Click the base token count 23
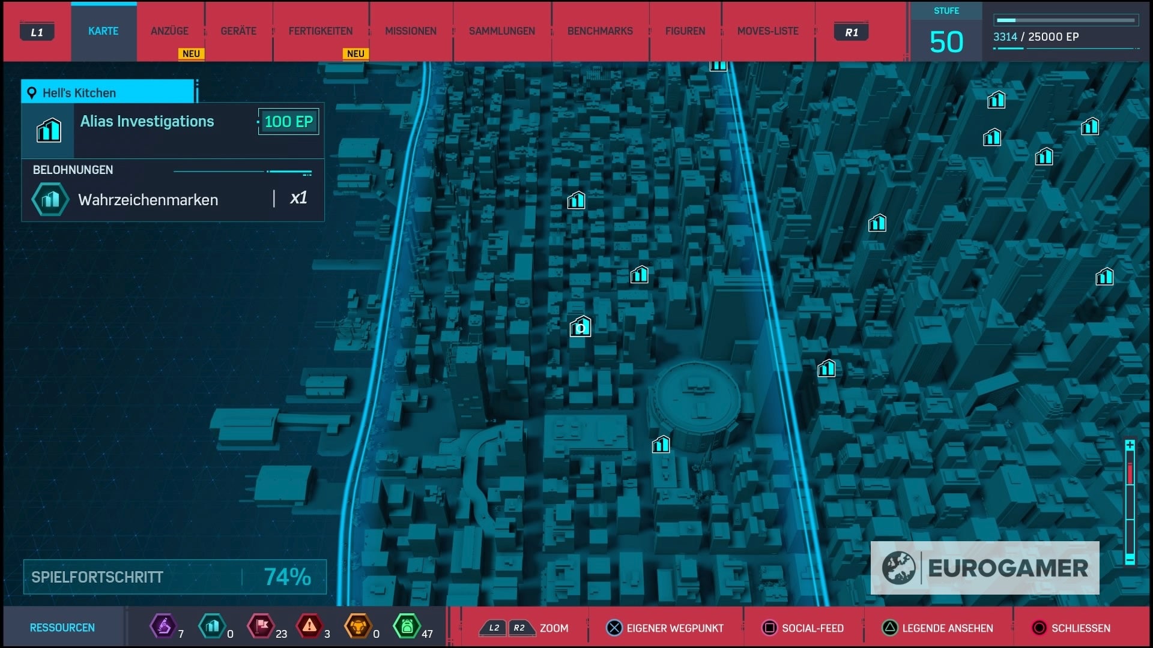Screen dimensions: 1153x648 point(281,634)
